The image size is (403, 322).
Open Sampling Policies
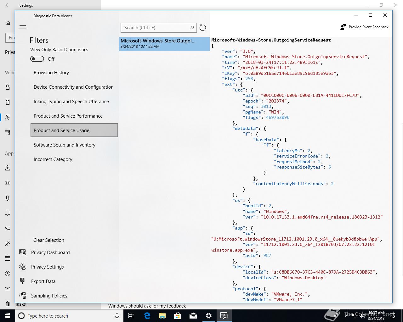49,296
